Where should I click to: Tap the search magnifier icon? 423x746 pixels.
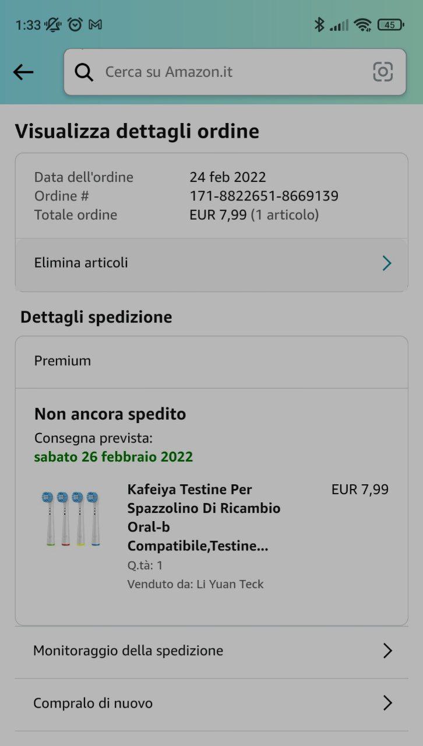coord(84,72)
